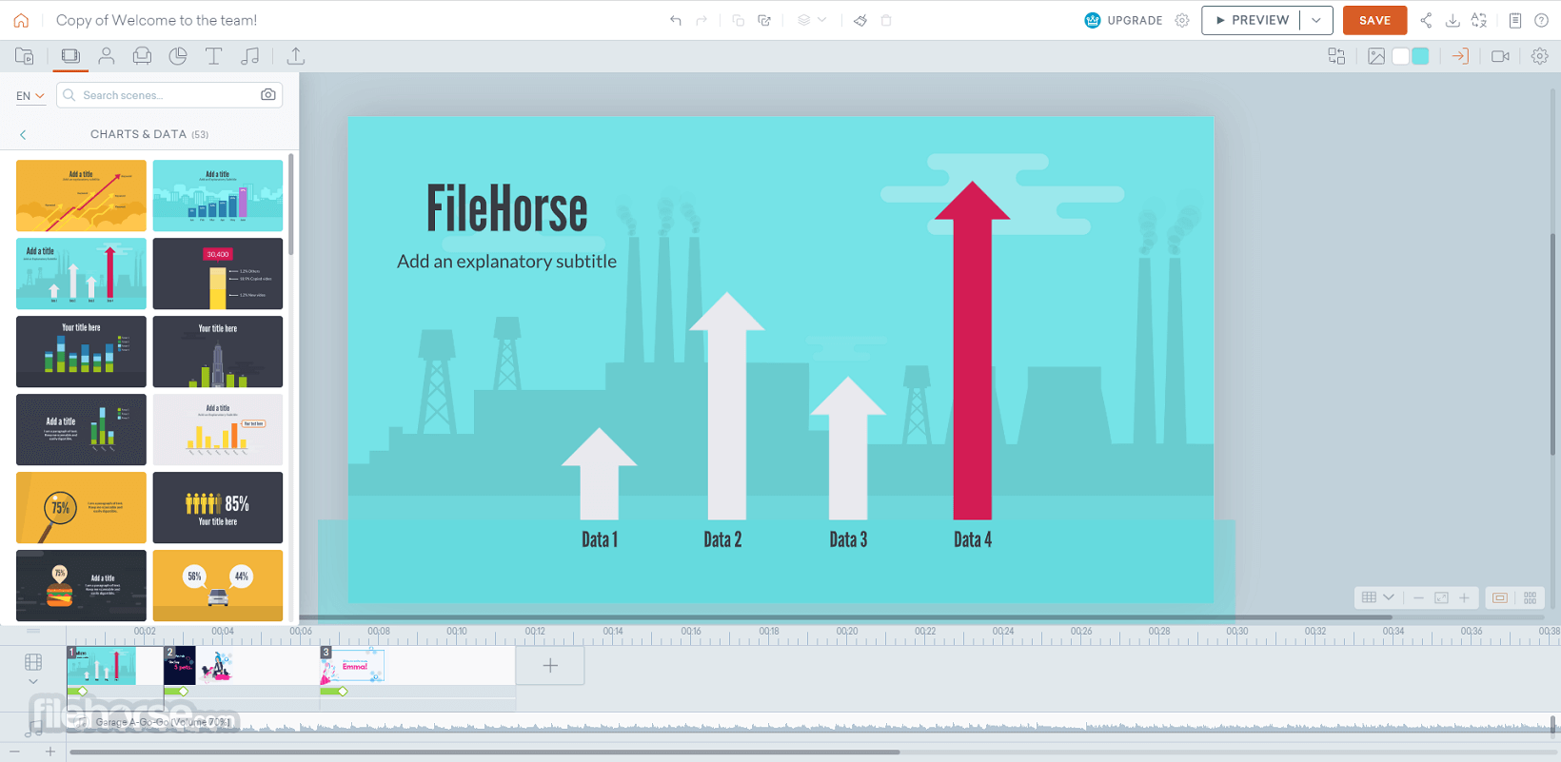Add a new scene to timeline
The image size is (1561, 762).
[x=550, y=666]
